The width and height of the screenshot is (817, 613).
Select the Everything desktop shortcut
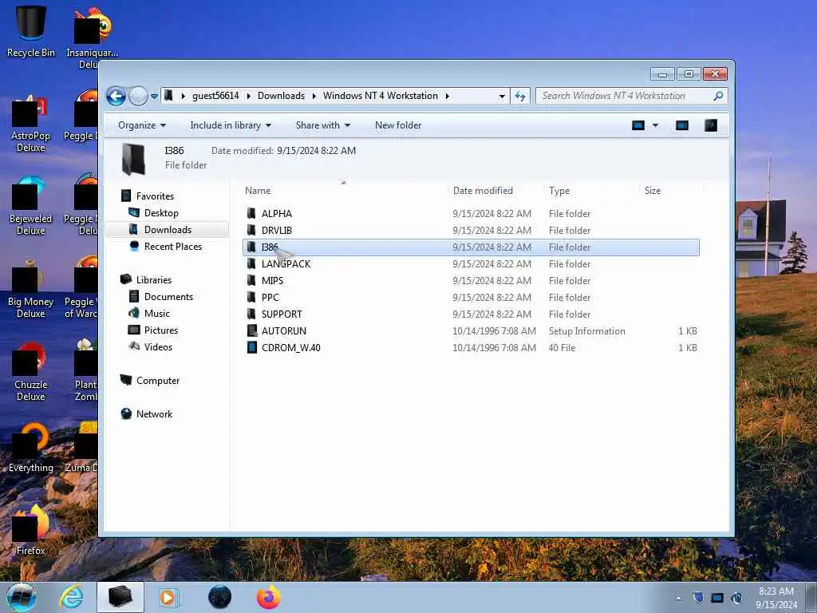tap(31, 447)
